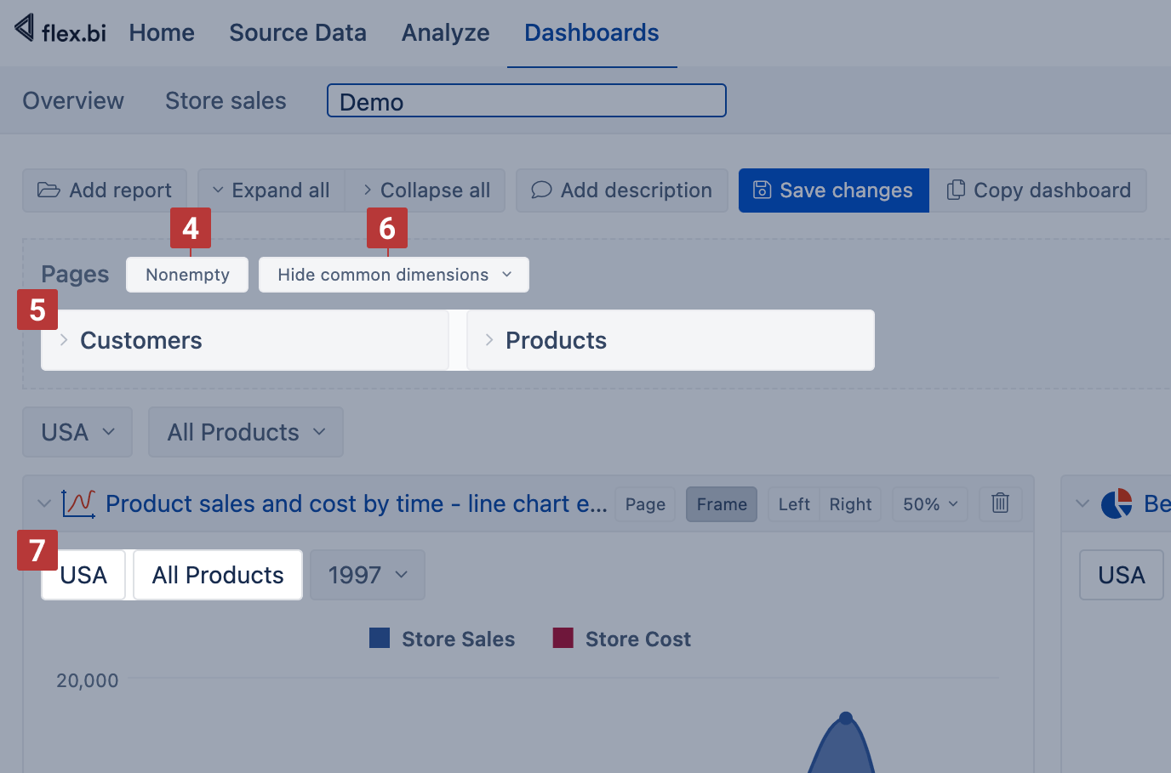Delete report using the trash icon
The width and height of the screenshot is (1171, 773).
coord(1000,503)
